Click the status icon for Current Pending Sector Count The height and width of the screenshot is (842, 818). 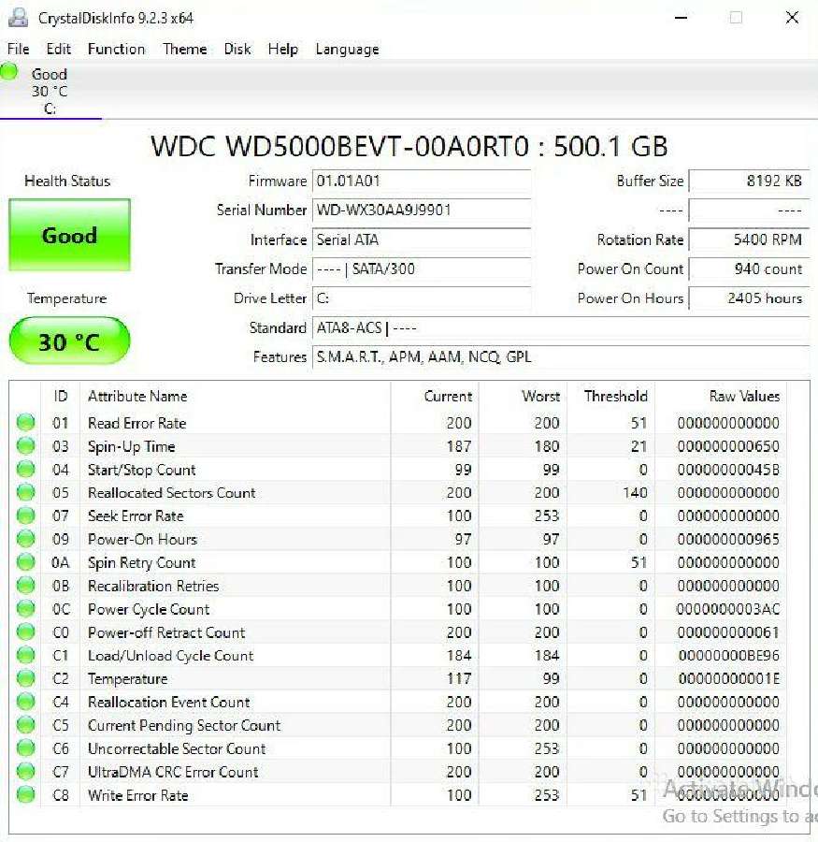pos(26,725)
